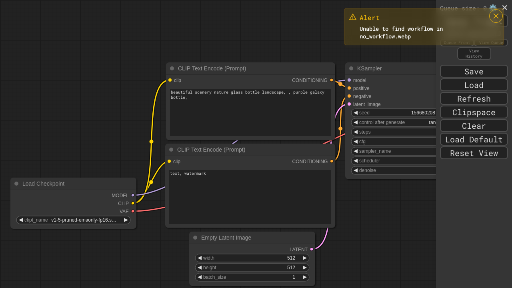The width and height of the screenshot is (512, 288).
Task: Open settings via gear icon
Action: (493, 8)
